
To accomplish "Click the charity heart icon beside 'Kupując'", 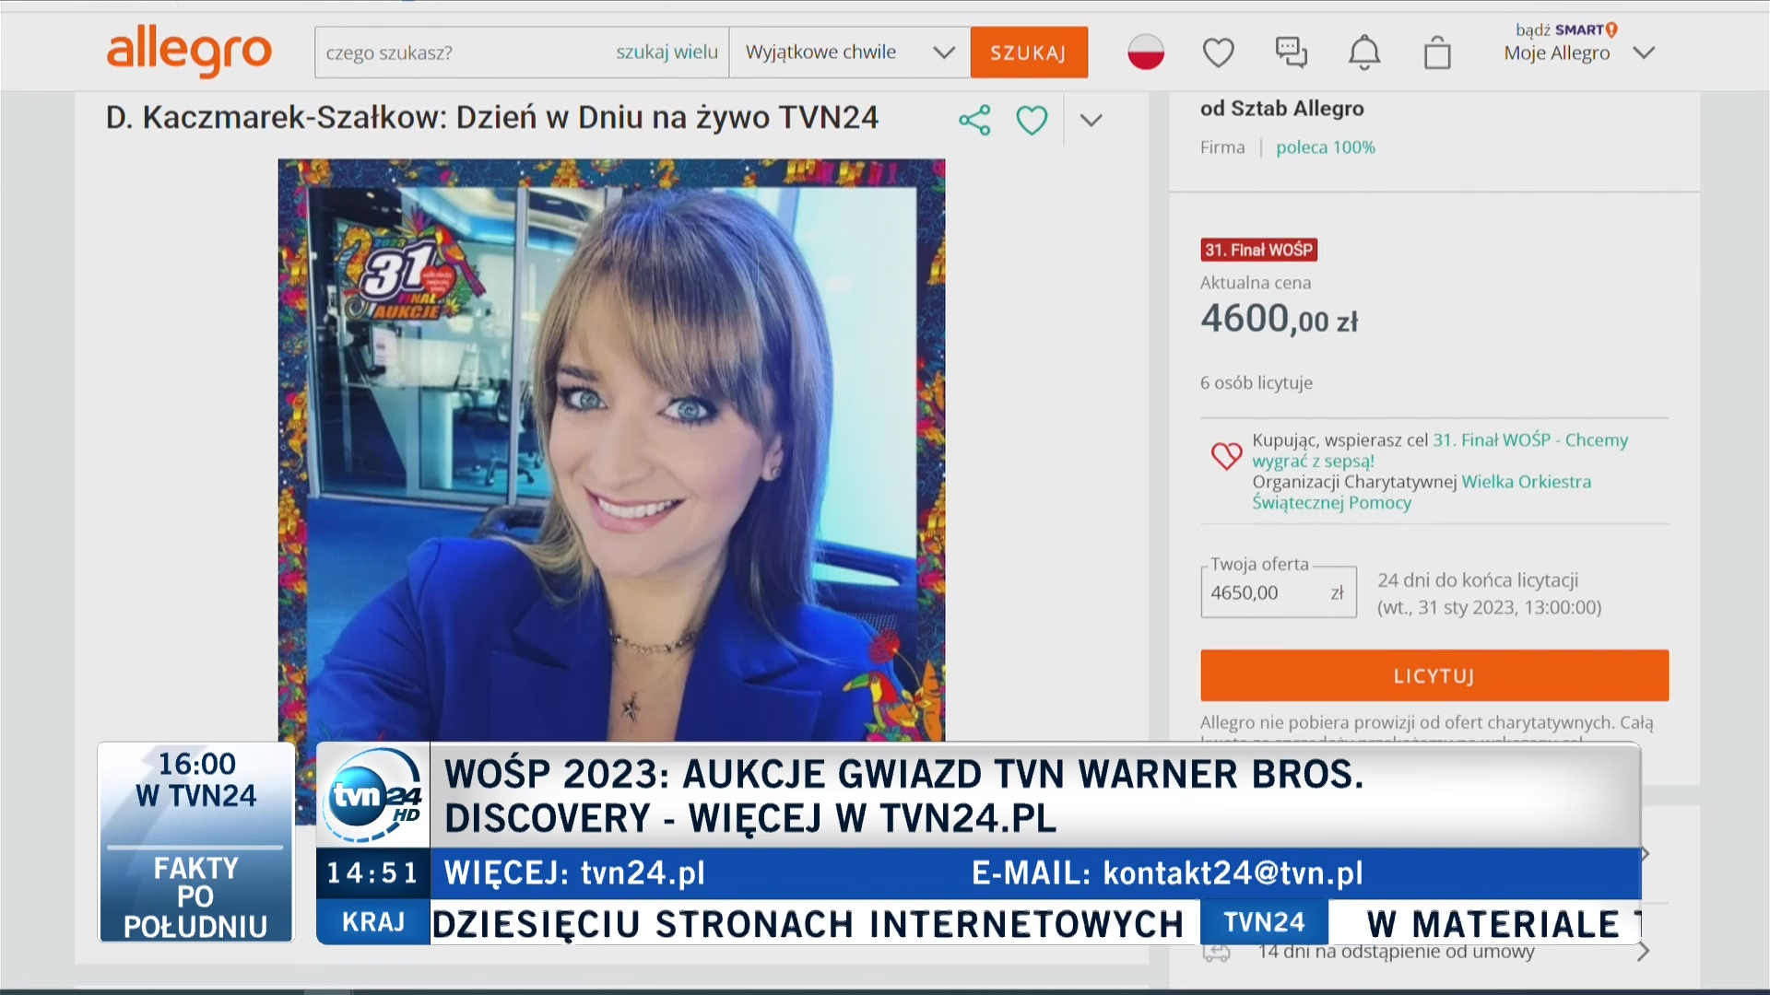I will 1226,454.
